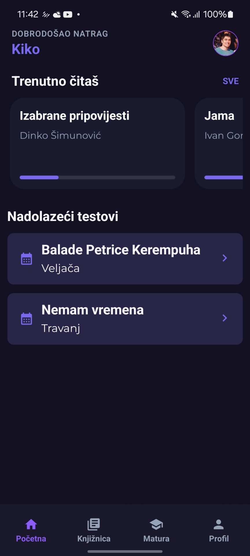Open the Izabrane pripovijesti book title

(75, 116)
